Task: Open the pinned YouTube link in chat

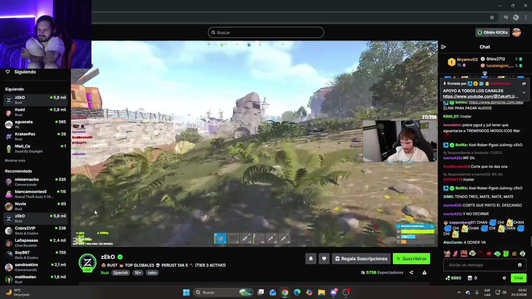Action: point(480,96)
